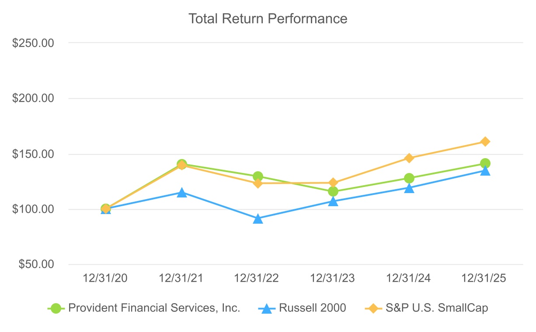Click S&P SmallCap diamond at 12/31/24
Image resolution: width=536 pixels, height=332 pixels.
pos(409,158)
